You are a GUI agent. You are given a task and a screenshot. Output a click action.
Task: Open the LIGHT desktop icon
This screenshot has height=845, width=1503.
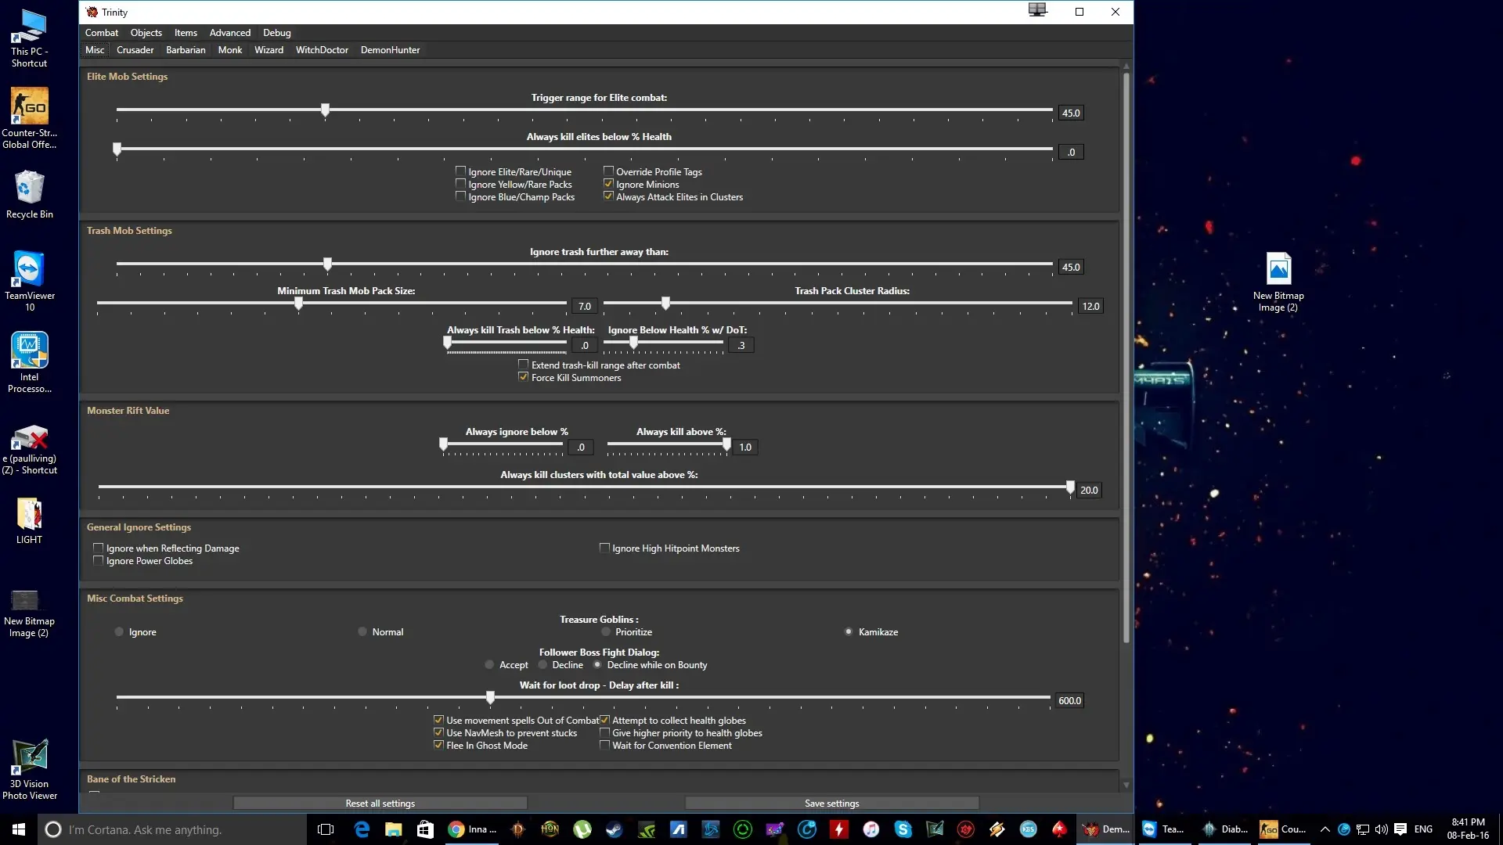[30, 520]
